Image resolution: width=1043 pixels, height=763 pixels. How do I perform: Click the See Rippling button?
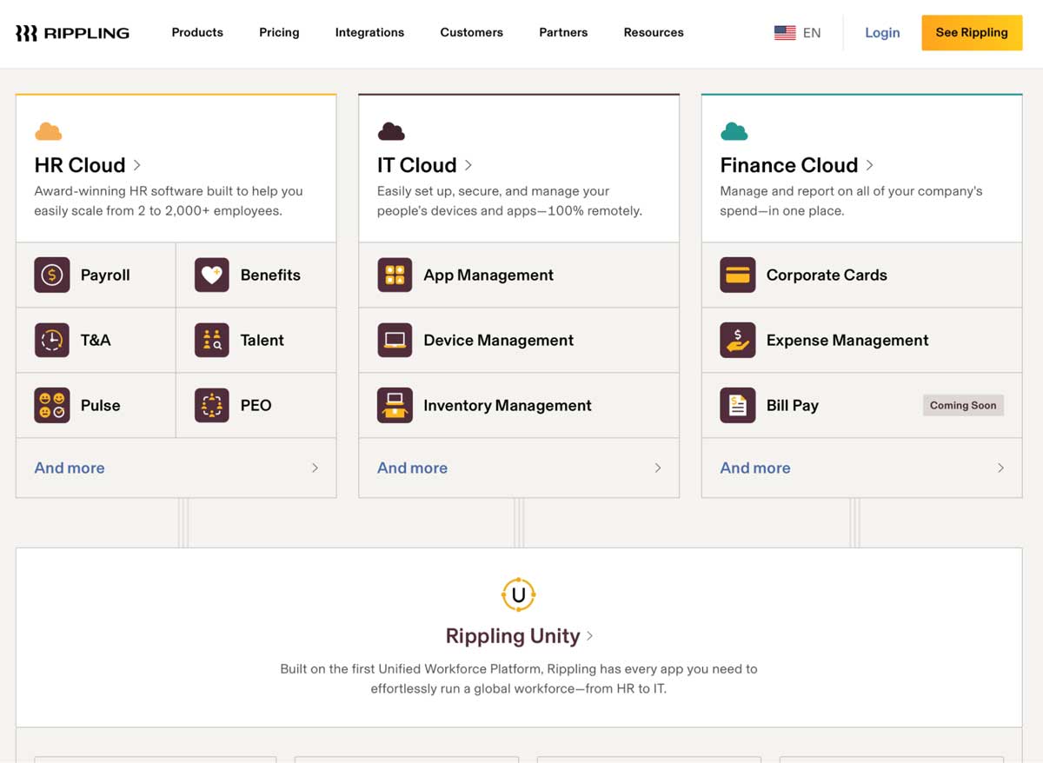[972, 32]
